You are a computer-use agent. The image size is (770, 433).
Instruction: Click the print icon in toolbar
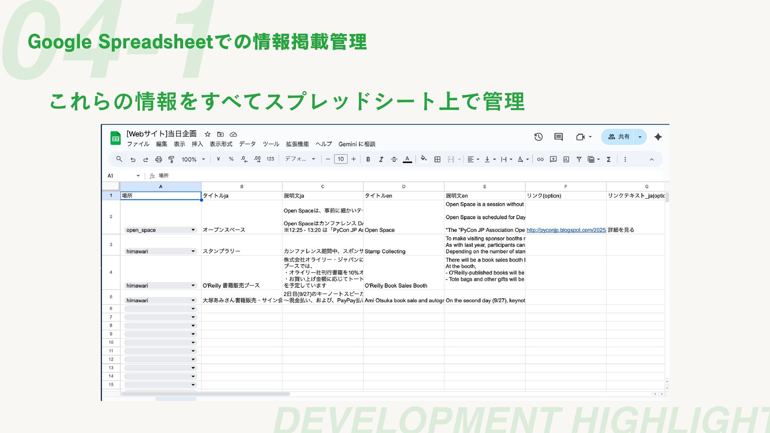158,160
